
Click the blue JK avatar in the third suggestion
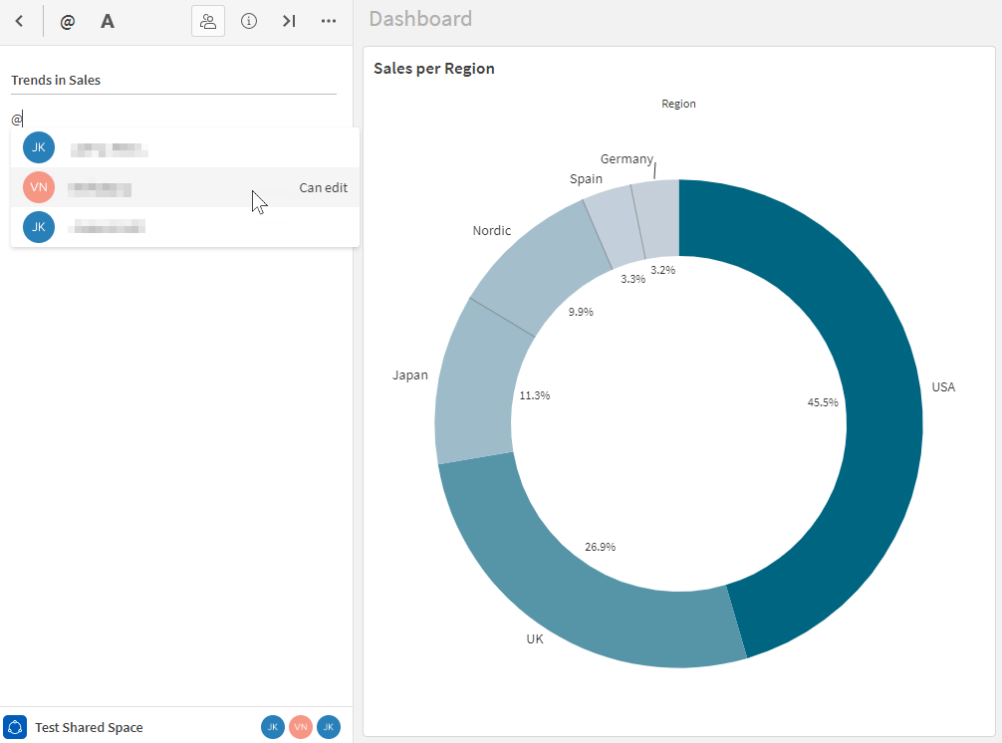(38, 227)
